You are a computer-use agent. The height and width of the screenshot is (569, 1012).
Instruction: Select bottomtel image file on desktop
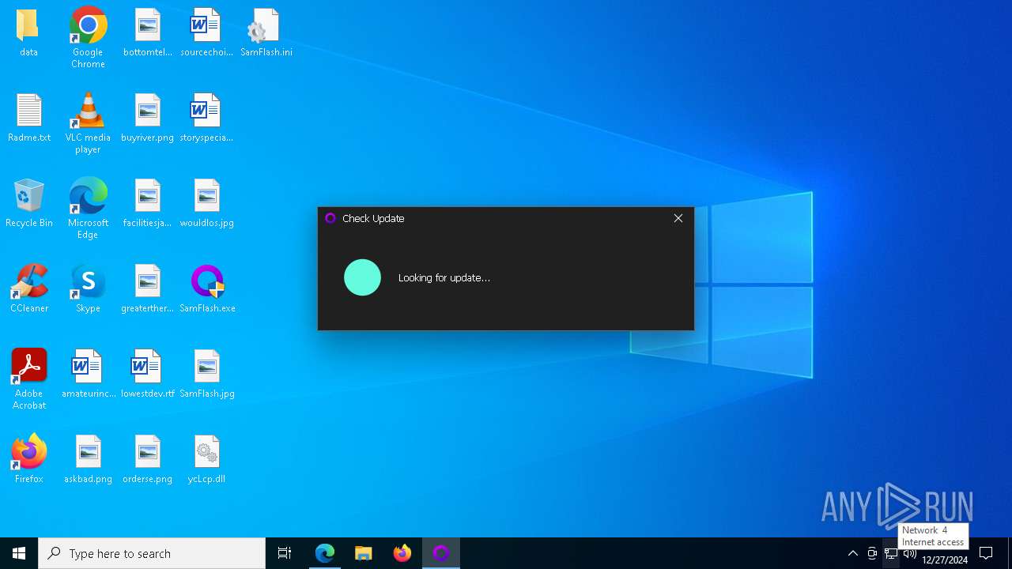tap(147, 32)
